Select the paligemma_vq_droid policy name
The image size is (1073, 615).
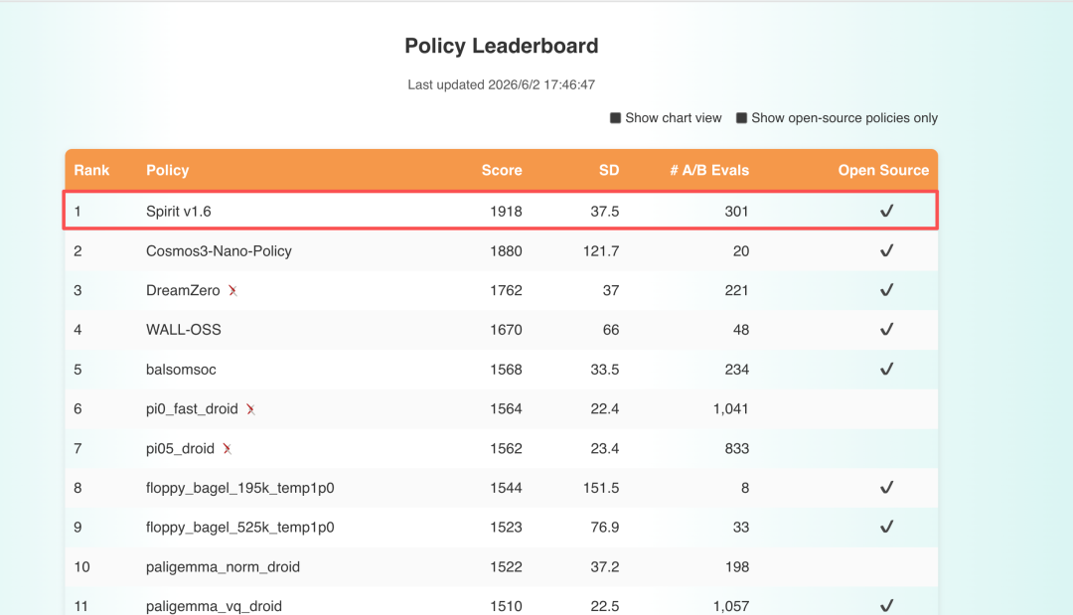click(215, 606)
